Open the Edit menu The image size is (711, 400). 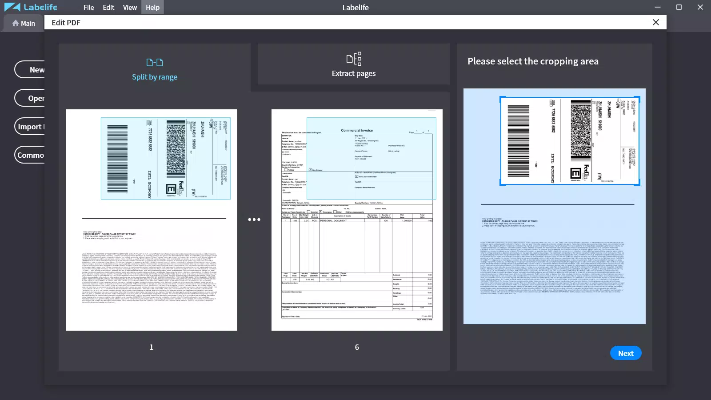[x=108, y=8]
